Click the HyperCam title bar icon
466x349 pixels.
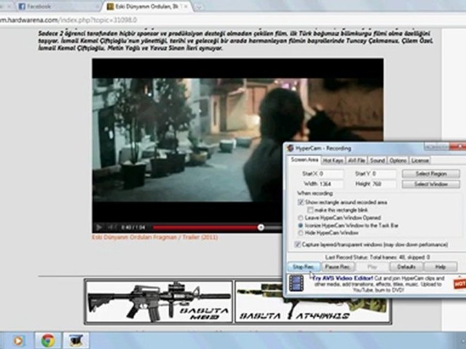(x=290, y=148)
